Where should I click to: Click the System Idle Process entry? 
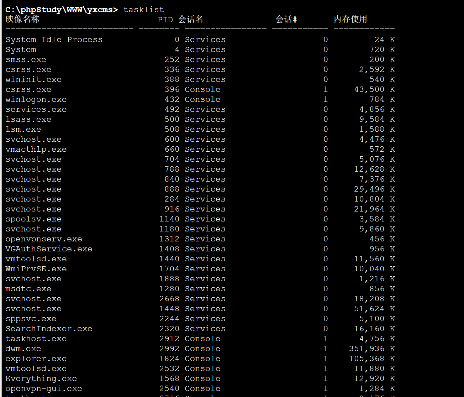tap(54, 40)
